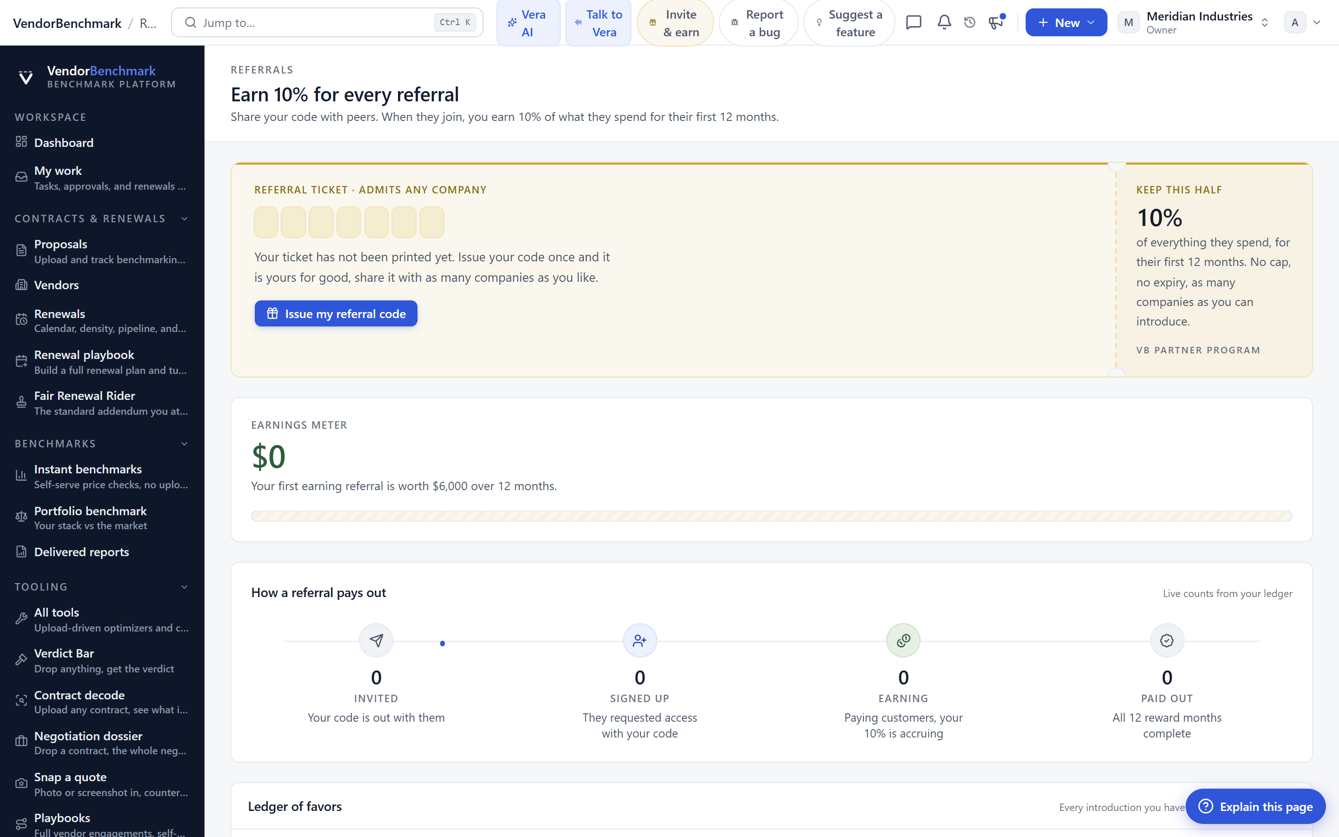Viewport: 1339px width, 837px height.
Task: Click the Contract decode scan icon
Action: tap(21, 701)
